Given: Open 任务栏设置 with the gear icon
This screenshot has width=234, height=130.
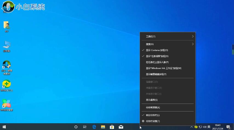Looking at the screenshot, I should [x=153, y=121].
